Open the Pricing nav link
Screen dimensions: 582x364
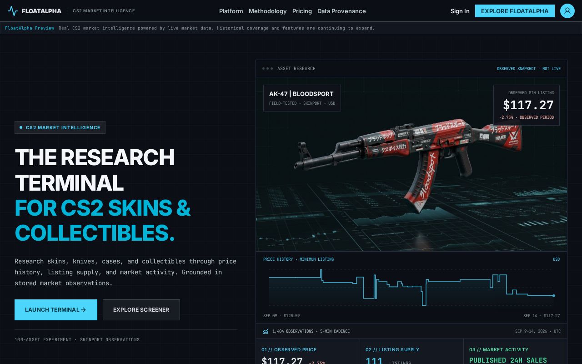[302, 11]
